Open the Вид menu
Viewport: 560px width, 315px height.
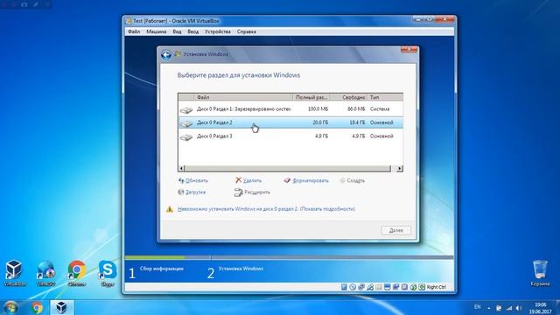click(x=177, y=31)
